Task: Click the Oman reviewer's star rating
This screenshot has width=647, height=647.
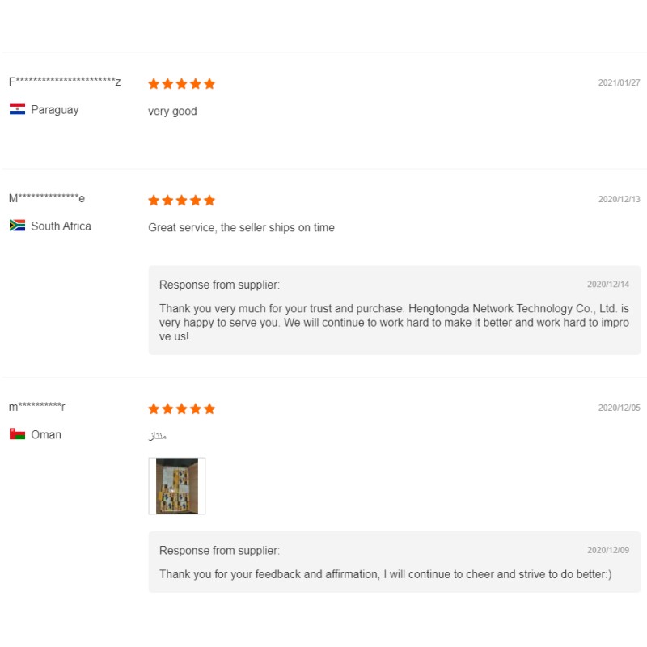Action: (x=181, y=408)
